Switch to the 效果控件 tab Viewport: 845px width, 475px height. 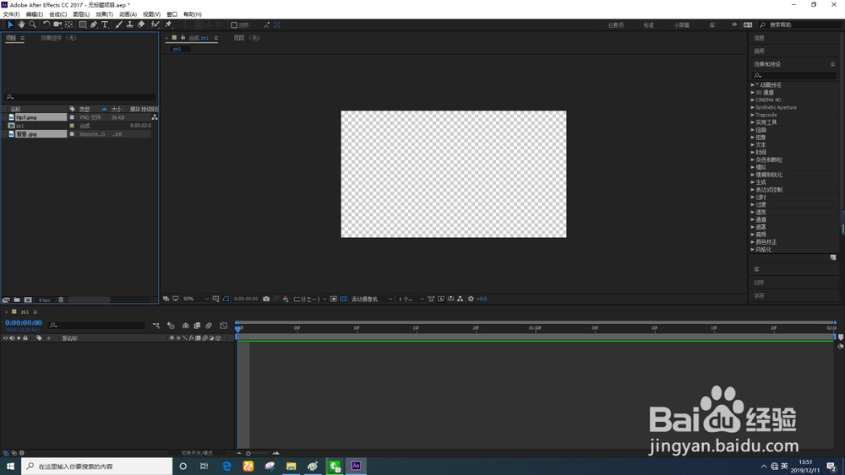pyautogui.click(x=59, y=38)
